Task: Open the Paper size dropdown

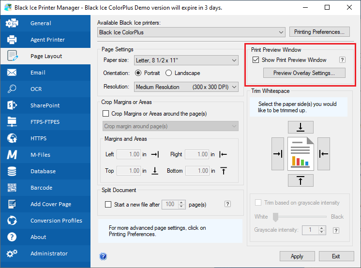Action: point(186,60)
